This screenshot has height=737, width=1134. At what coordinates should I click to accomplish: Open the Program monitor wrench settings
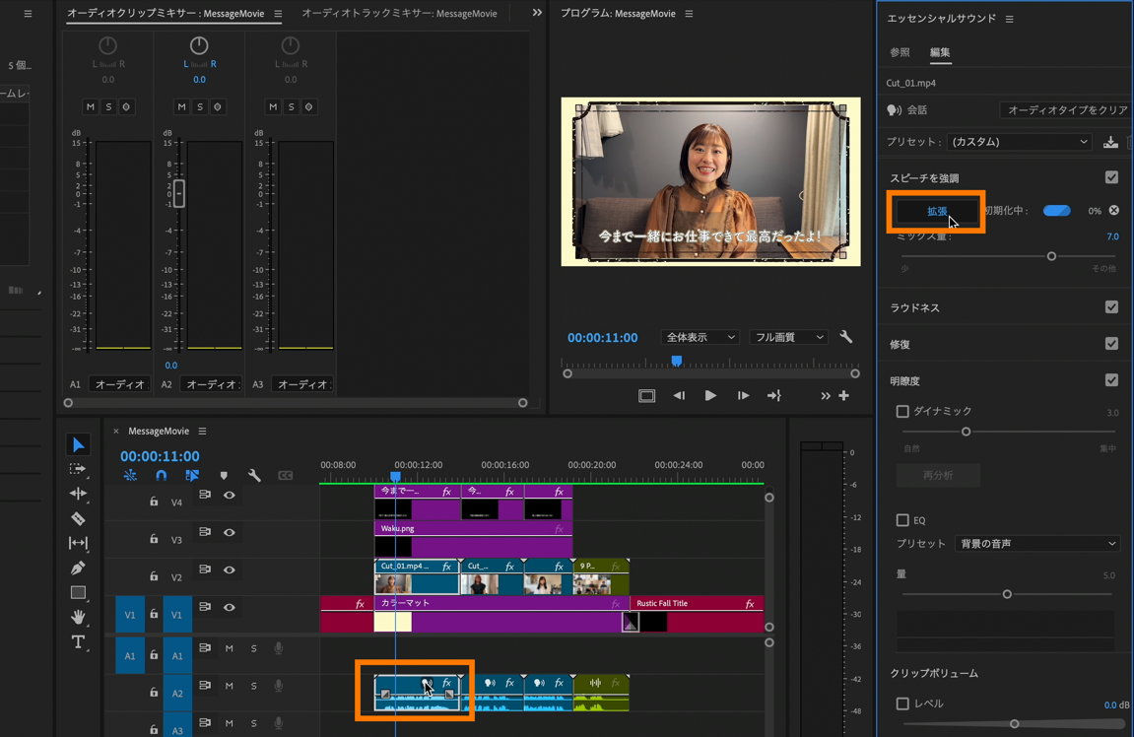click(846, 337)
